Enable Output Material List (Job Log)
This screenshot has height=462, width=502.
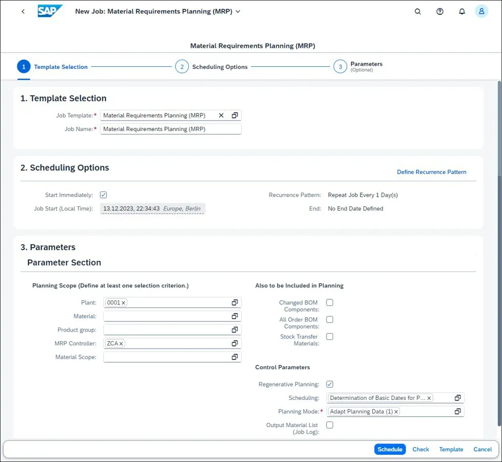point(330,425)
